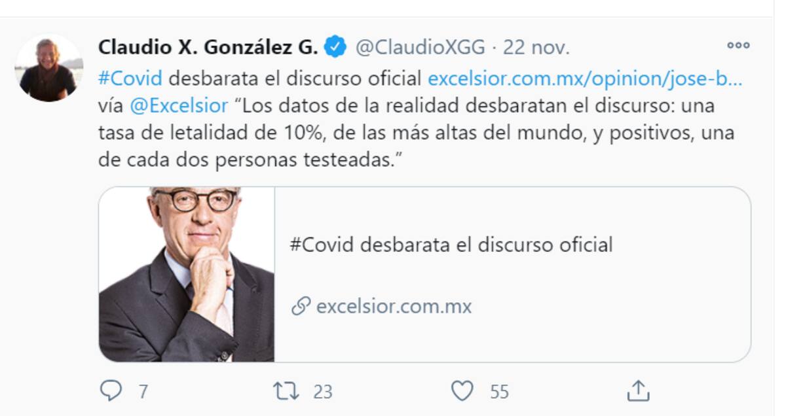
Task: Retweet this post using the retweet icon
Action: click(286, 391)
